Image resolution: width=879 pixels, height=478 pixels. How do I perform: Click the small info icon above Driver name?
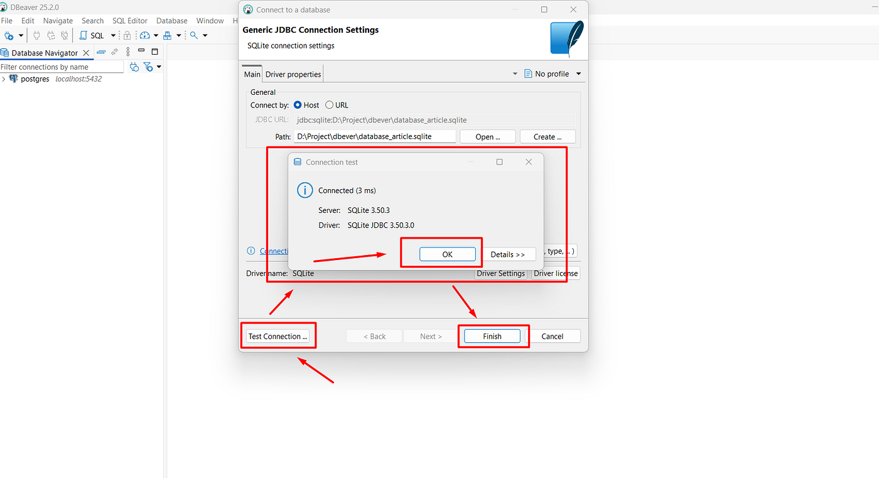pos(251,251)
